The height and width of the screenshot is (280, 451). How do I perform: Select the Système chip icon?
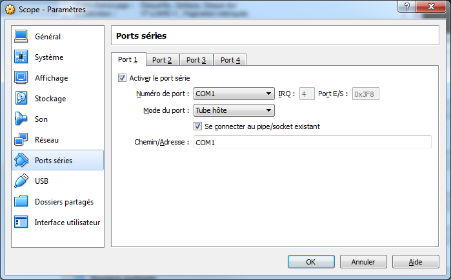[x=21, y=57]
